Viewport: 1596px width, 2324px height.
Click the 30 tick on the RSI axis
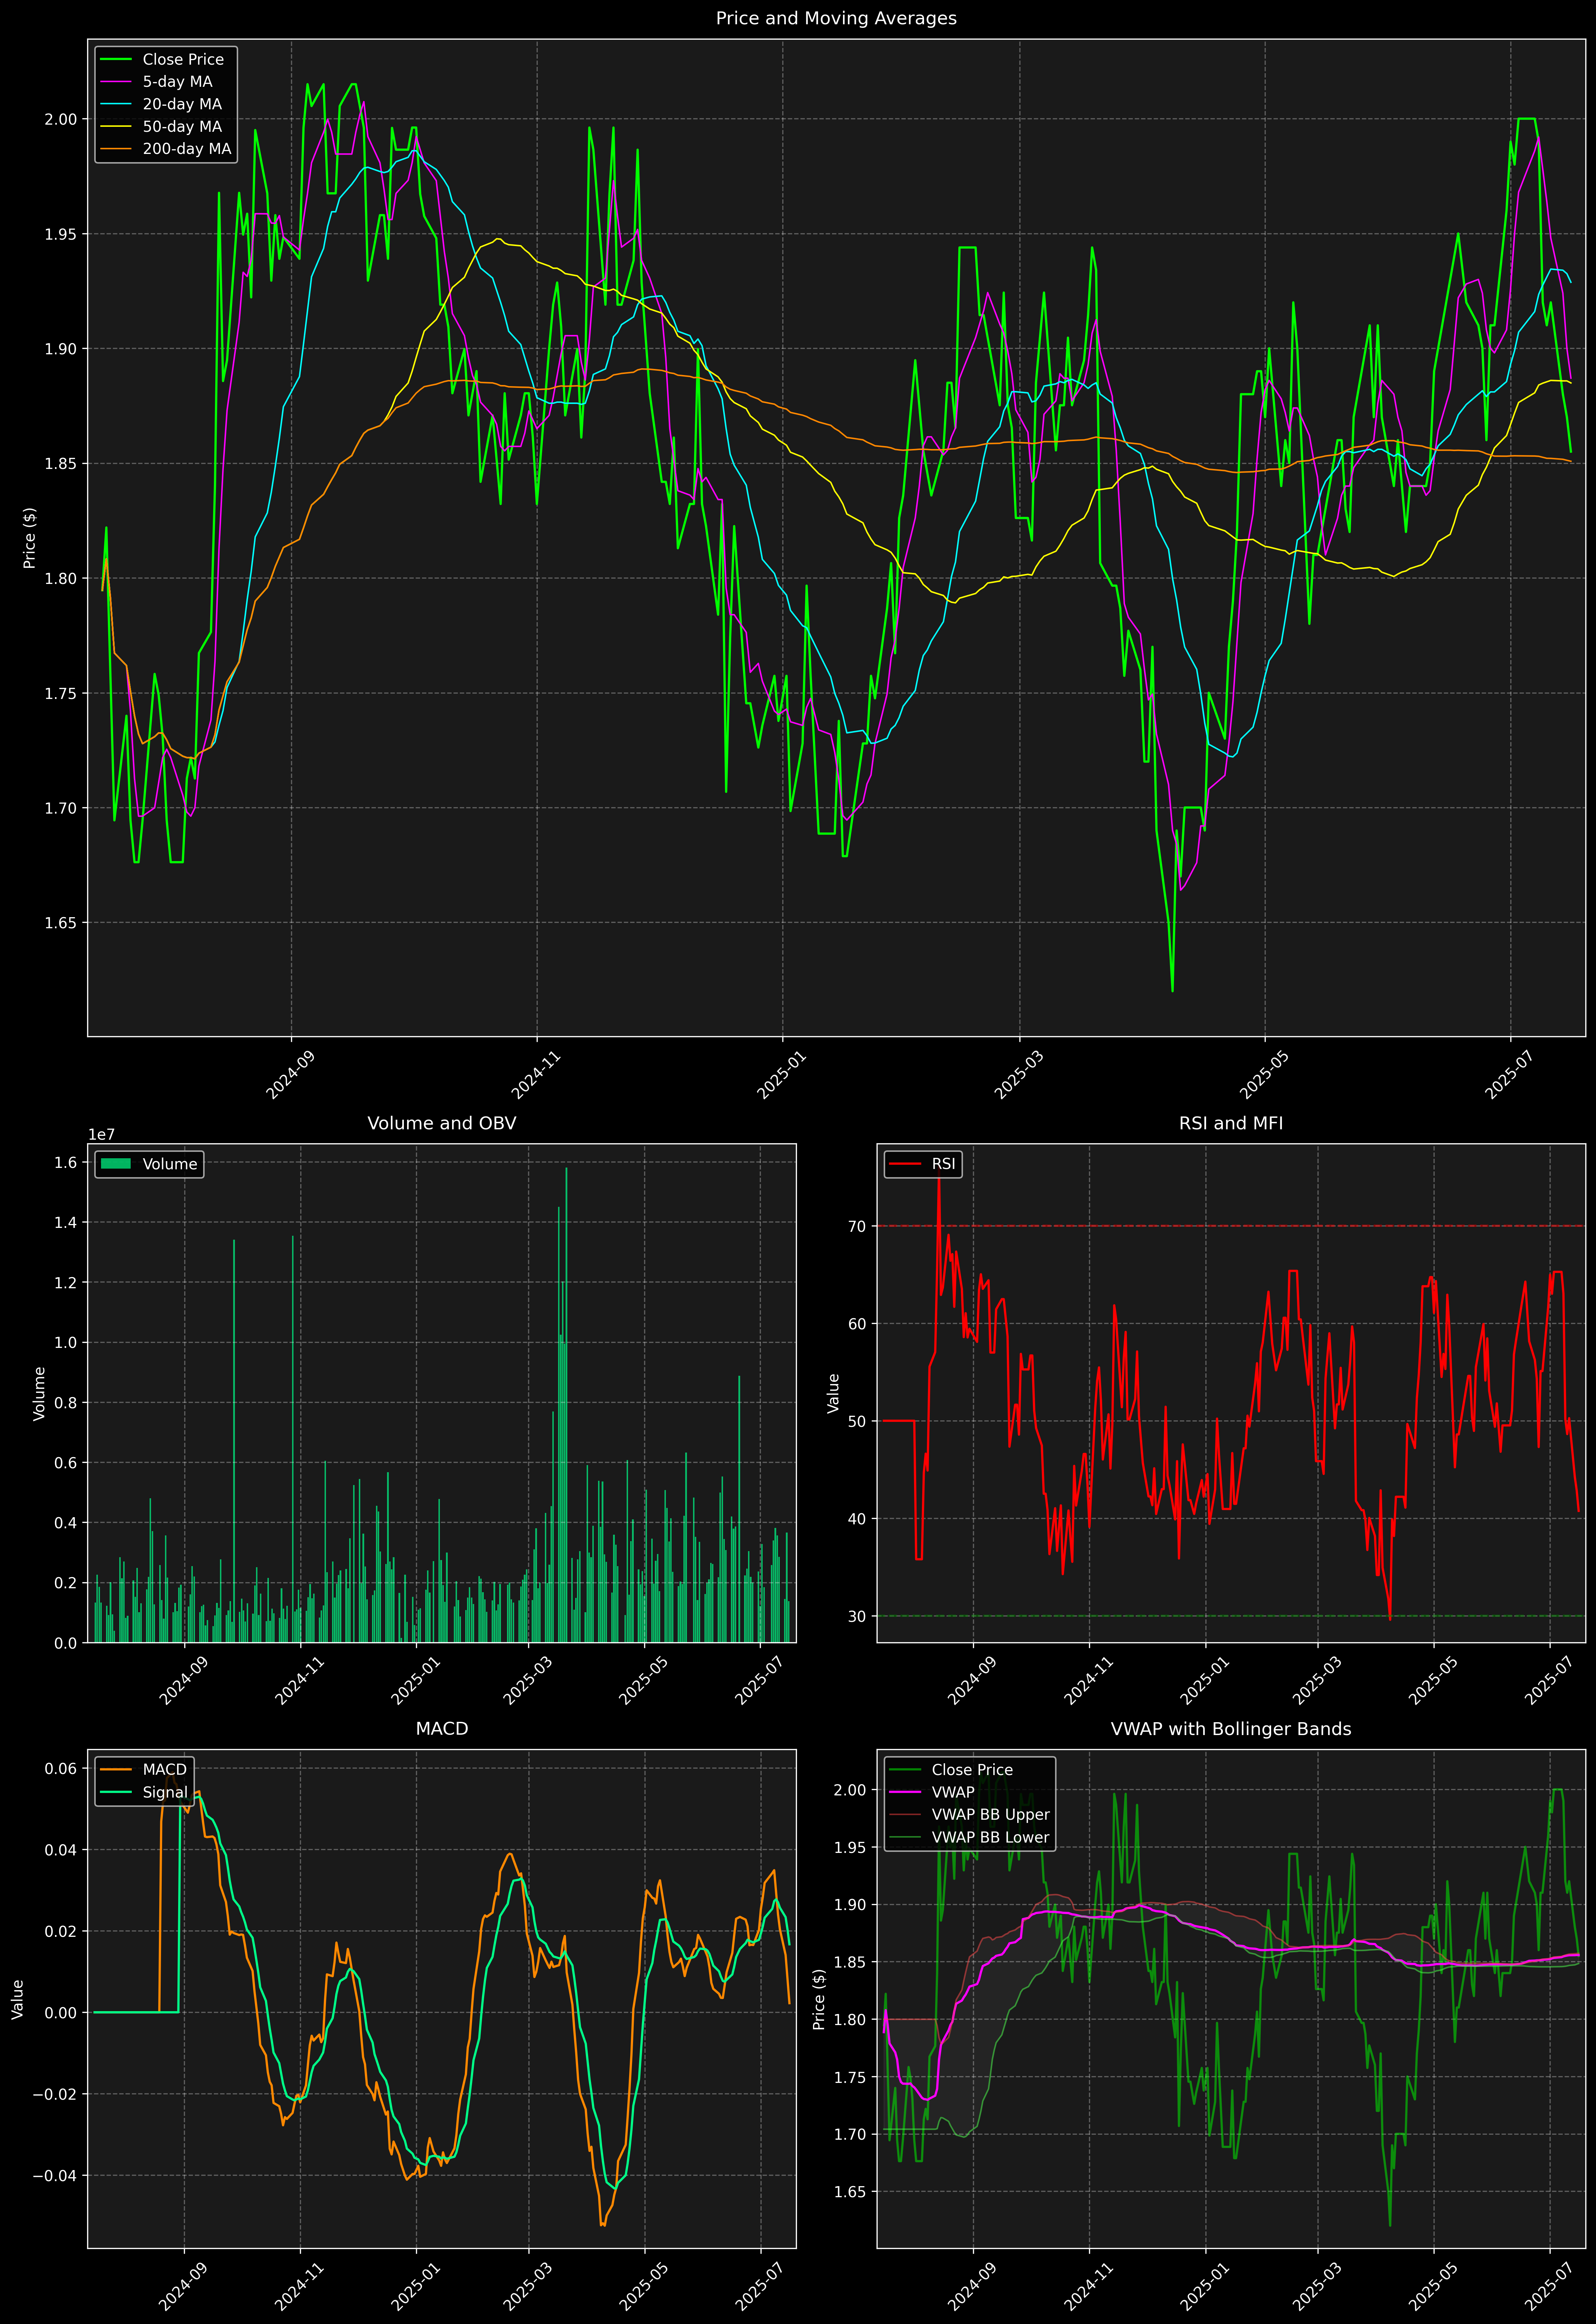(x=857, y=1616)
